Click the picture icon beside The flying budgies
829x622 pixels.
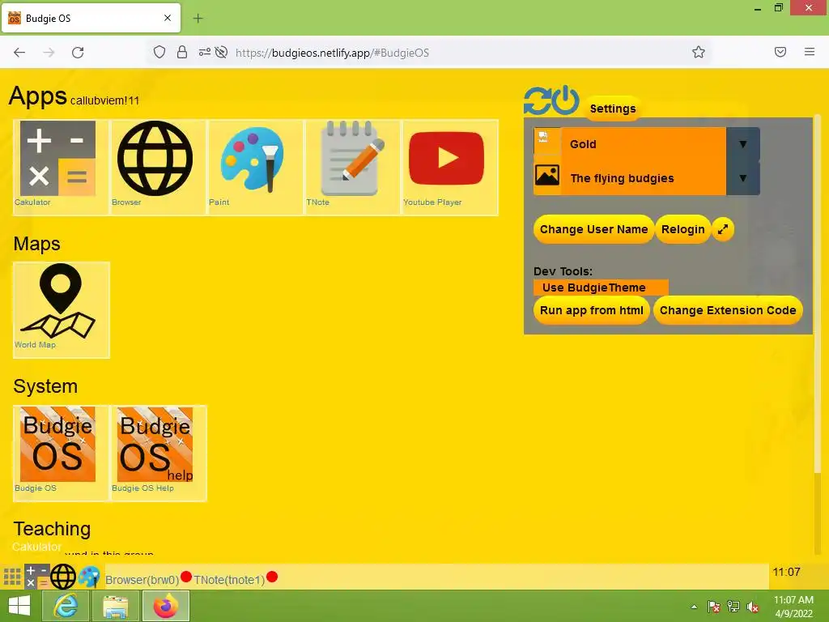(x=546, y=176)
